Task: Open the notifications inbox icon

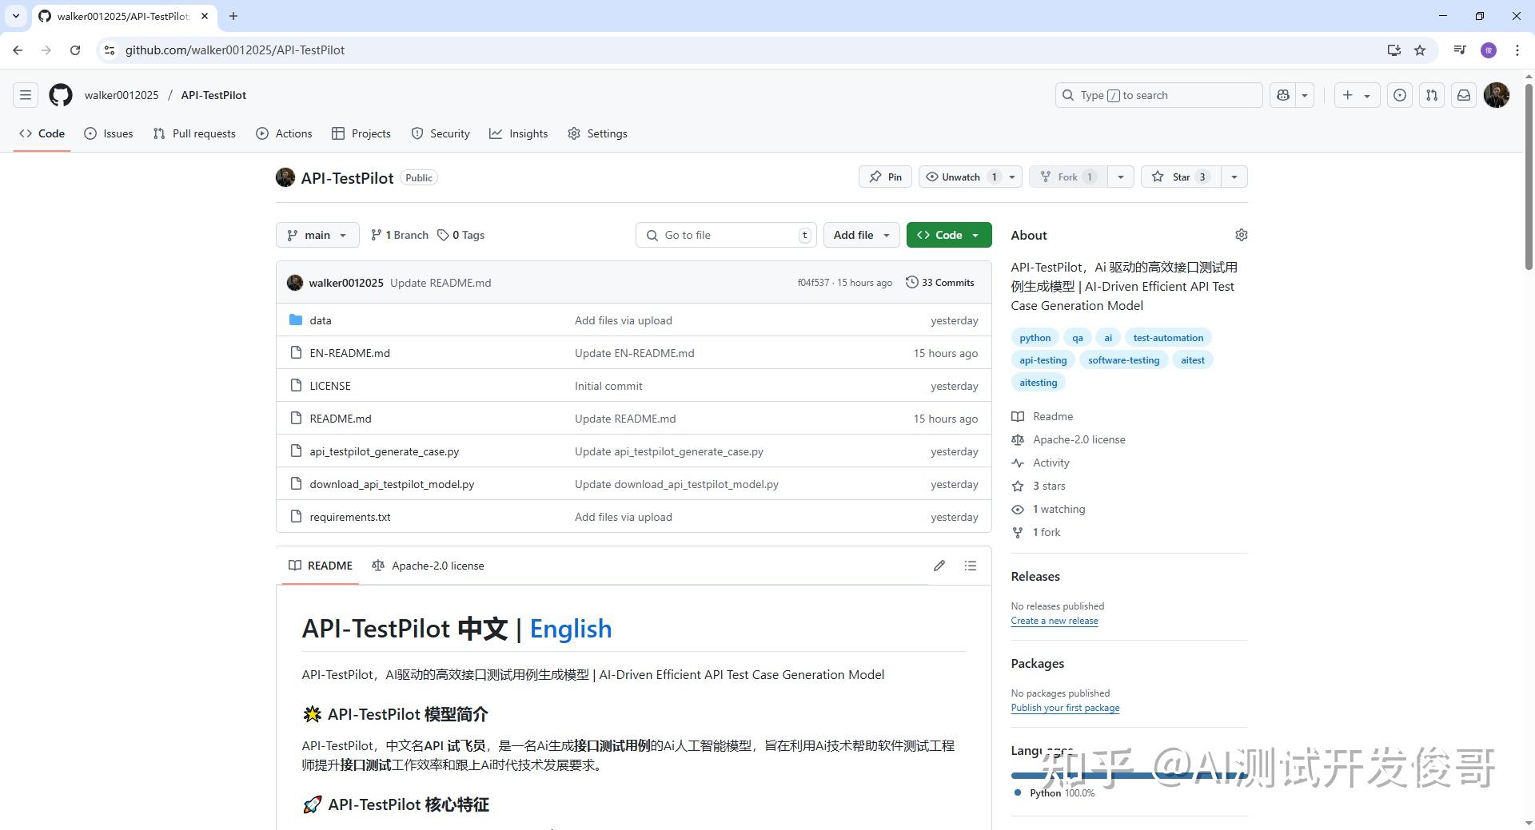Action: [1464, 95]
